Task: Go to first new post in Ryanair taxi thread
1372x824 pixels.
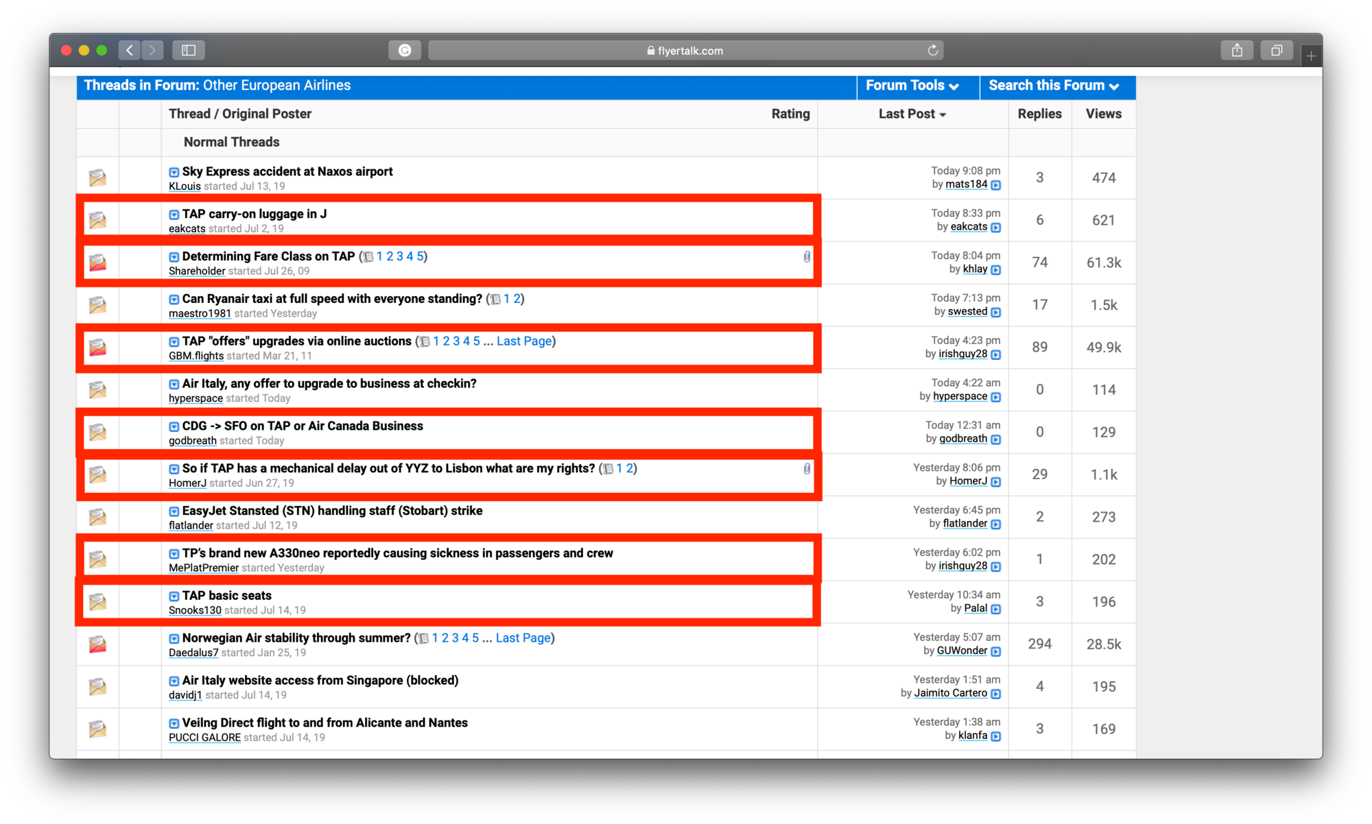Action: [x=174, y=300]
